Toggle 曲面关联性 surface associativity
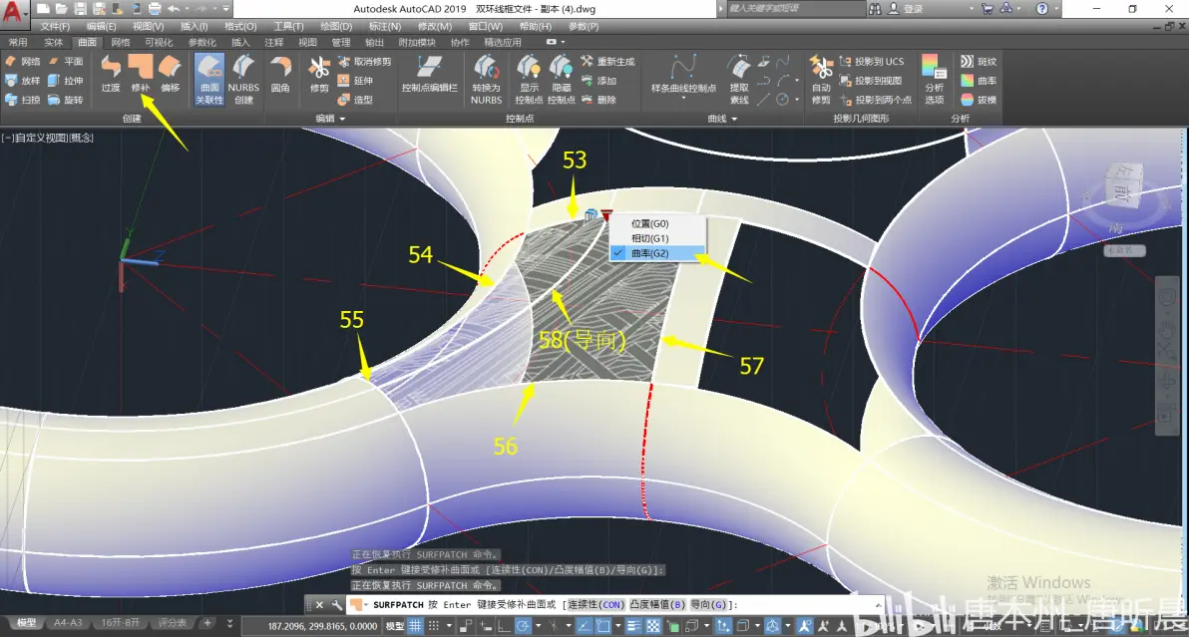This screenshot has height=637, width=1189. [x=209, y=79]
